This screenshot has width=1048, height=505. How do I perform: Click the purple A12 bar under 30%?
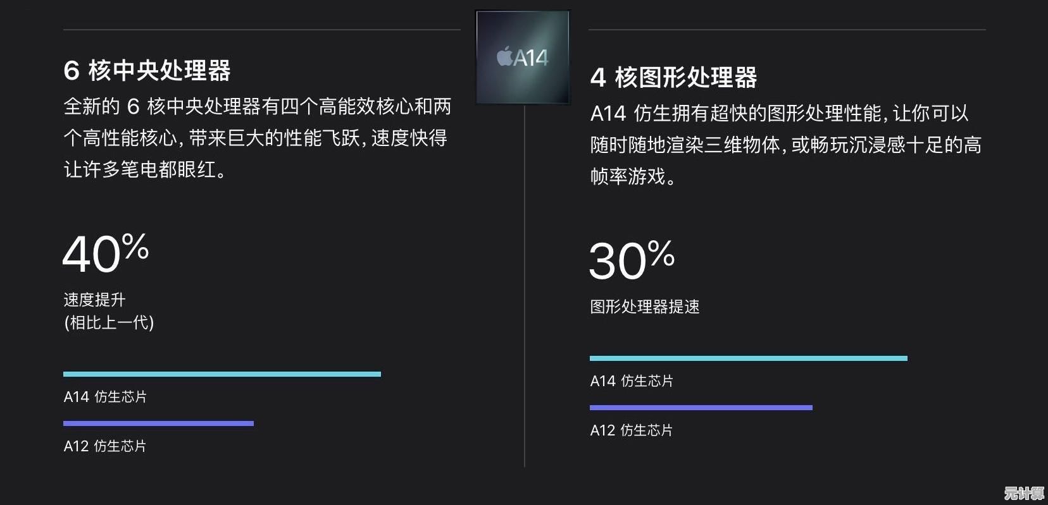point(701,408)
